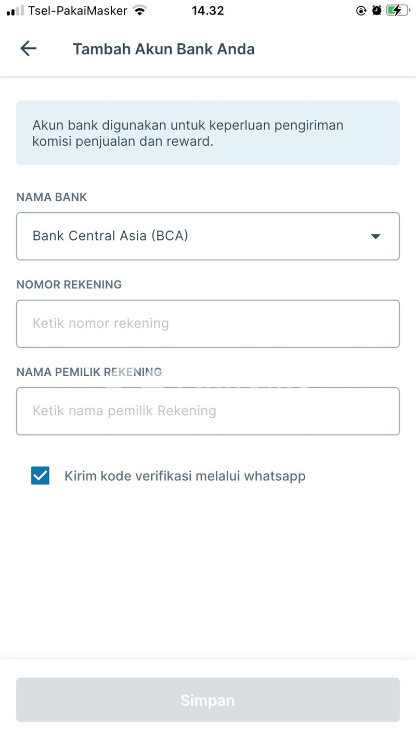
Task: Click the dropdown arrow in bank field
Action: click(375, 236)
